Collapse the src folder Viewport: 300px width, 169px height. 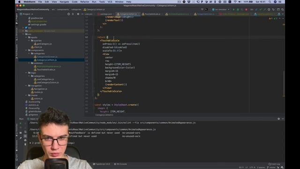pos(23,34)
